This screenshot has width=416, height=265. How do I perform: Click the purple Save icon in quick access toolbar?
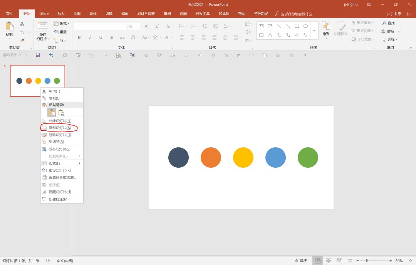38,55
